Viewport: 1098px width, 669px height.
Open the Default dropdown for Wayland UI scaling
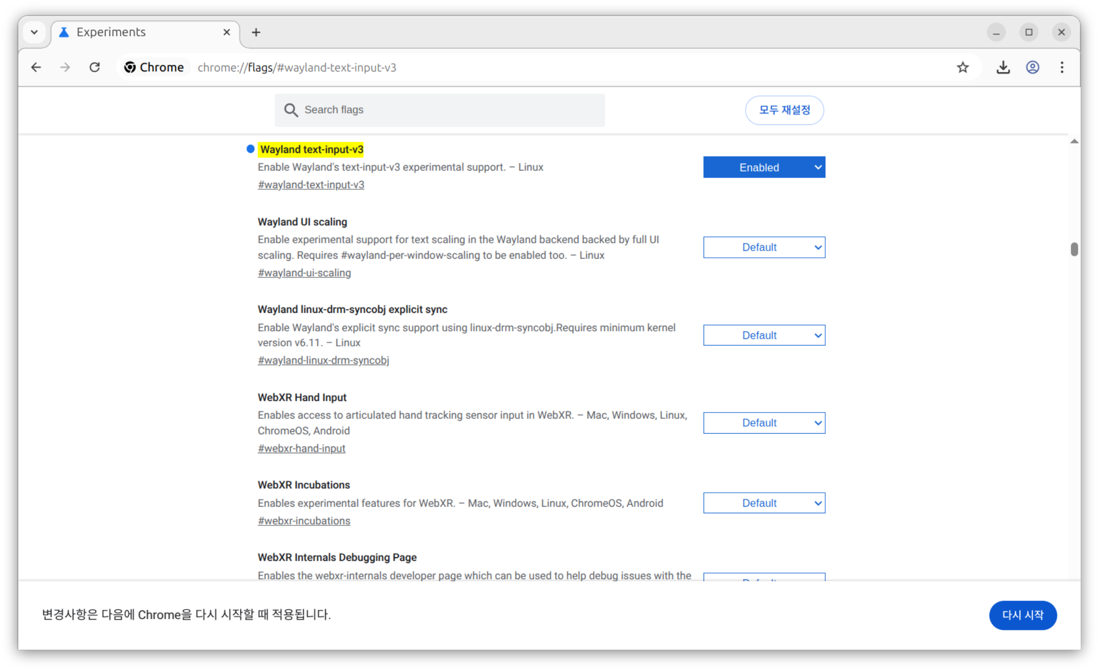[764, 247]
